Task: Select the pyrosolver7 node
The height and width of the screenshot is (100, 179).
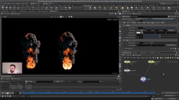Action: [x=151, y=62]
